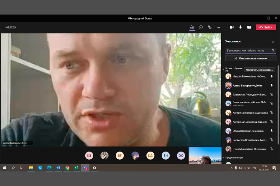
Task: Select participant Ольга Юріївна Овчаренко
Action: click(248, 131)
